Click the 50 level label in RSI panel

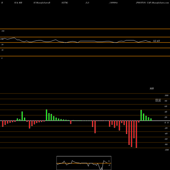click(x=2, y=45)
